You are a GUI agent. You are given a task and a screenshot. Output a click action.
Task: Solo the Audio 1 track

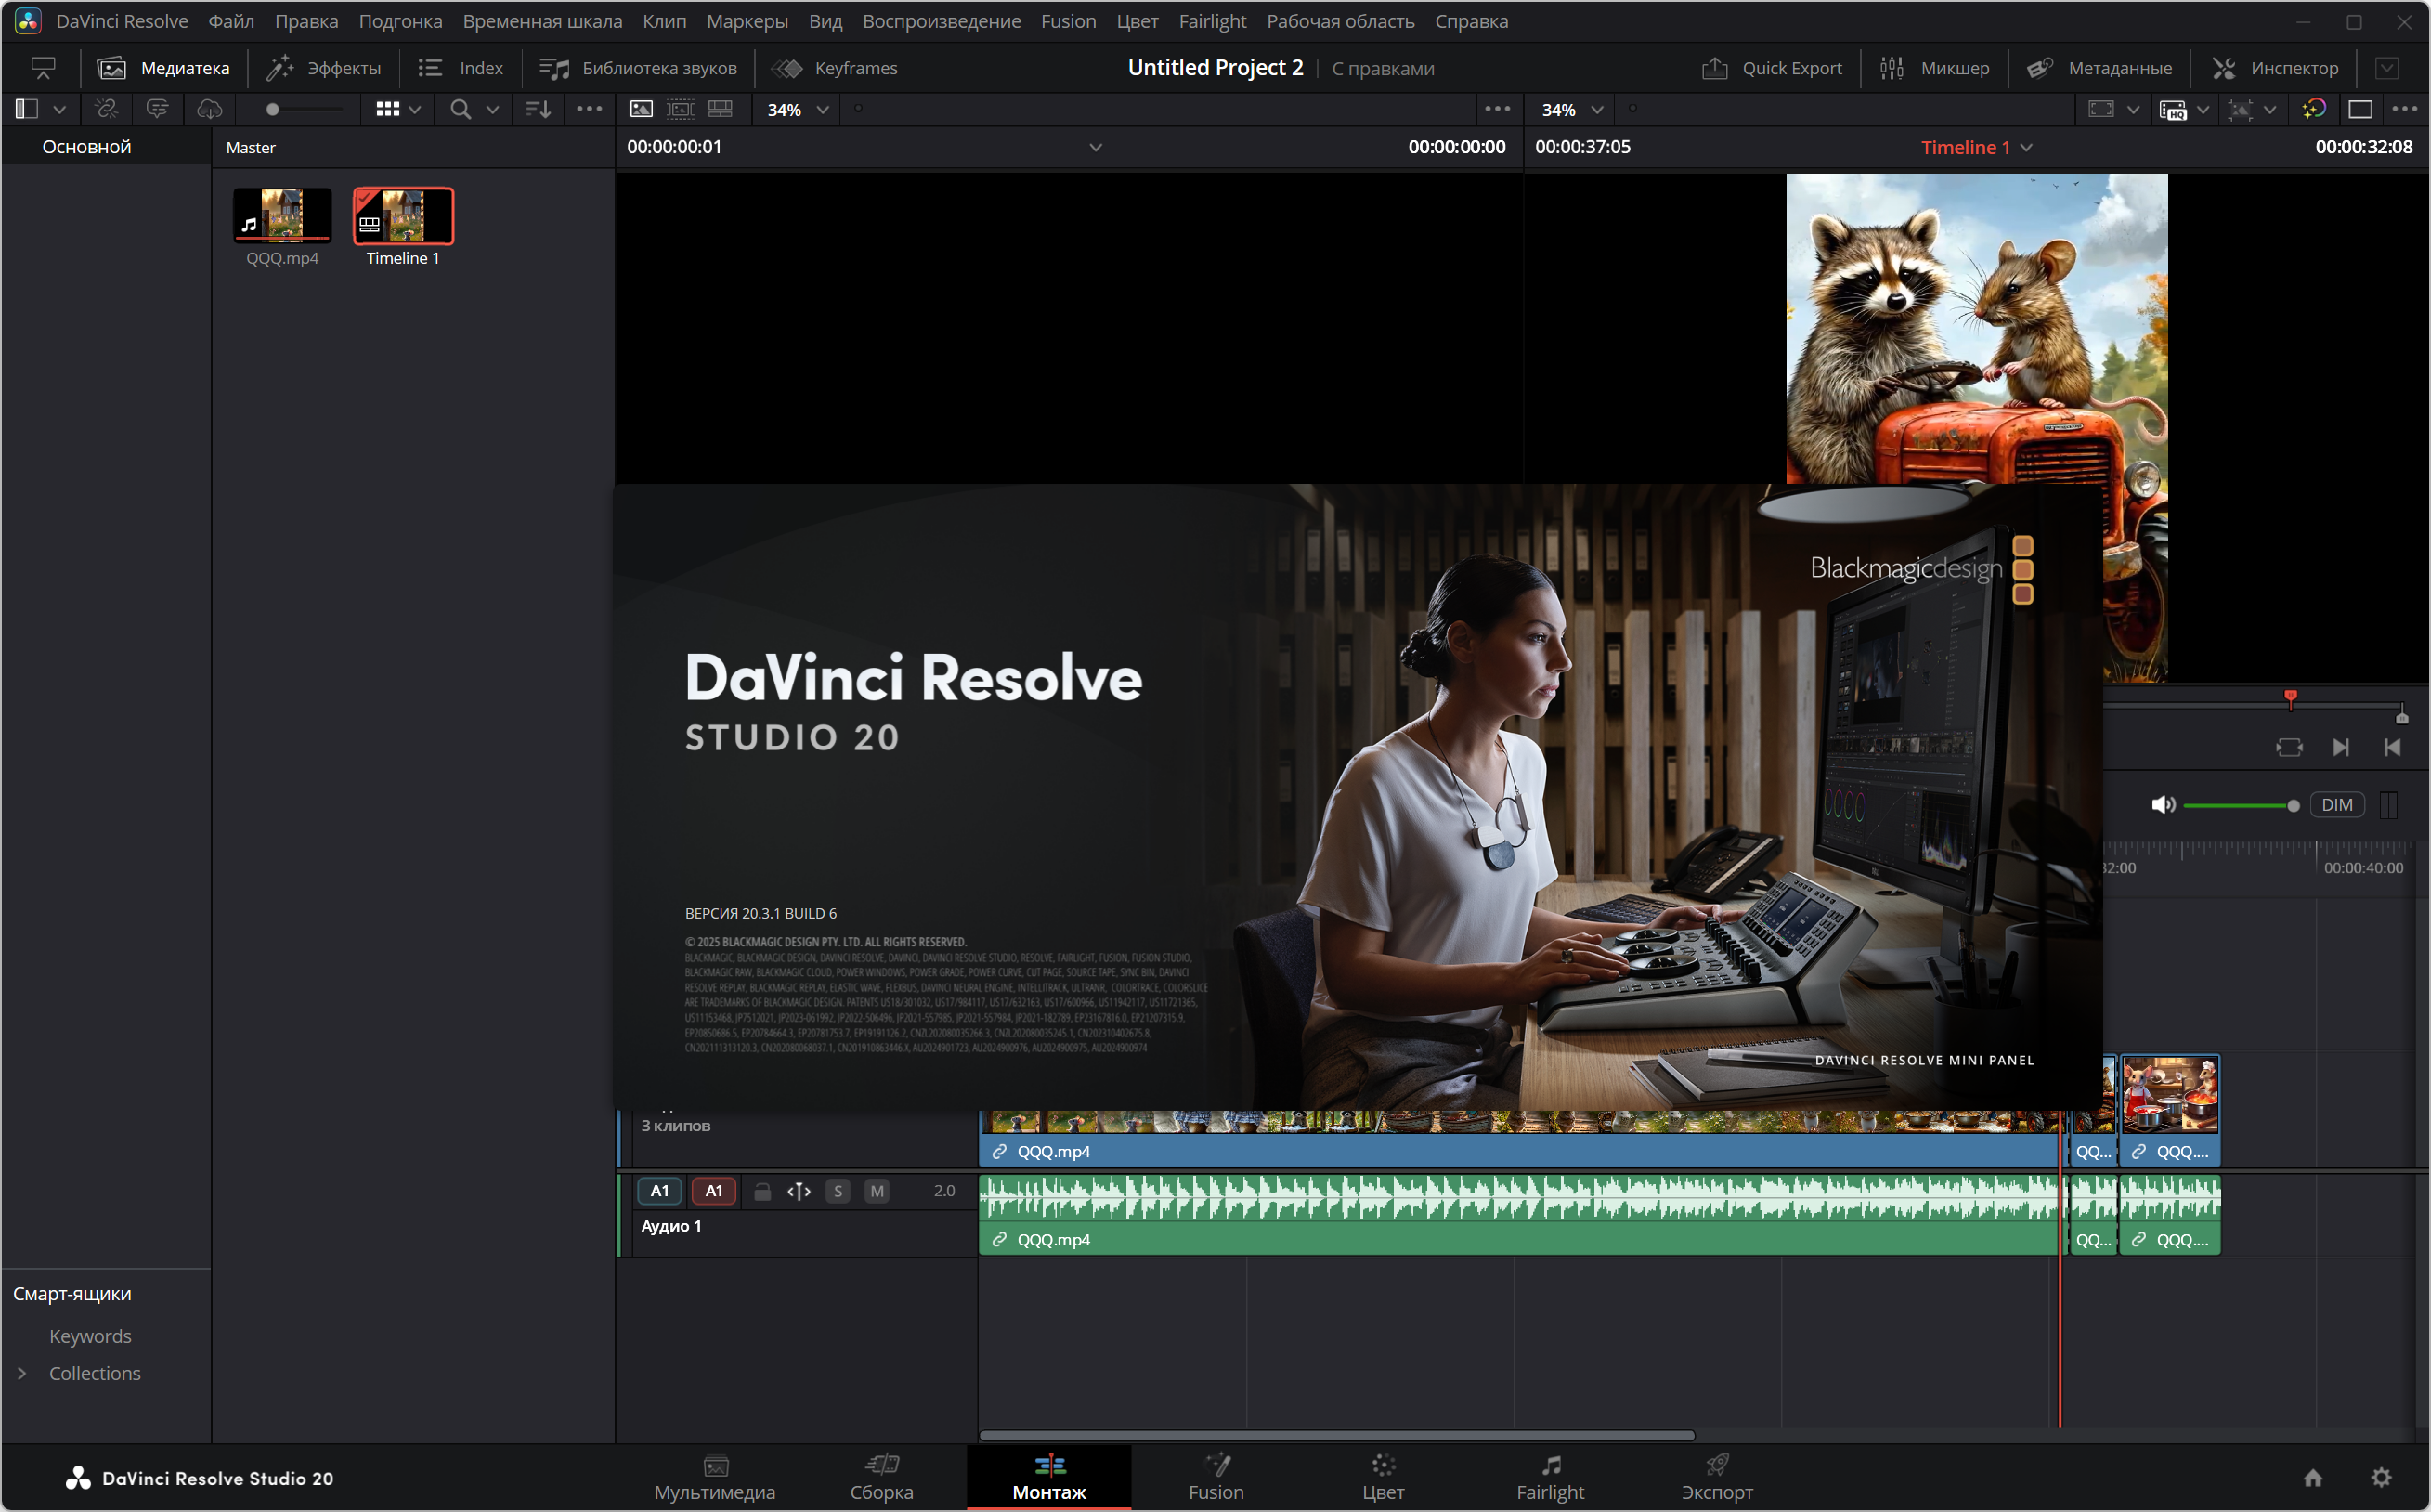pyautogui.click(x=838, y=1191)
